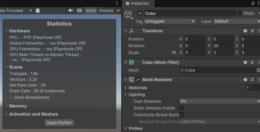Open Transform help reference icon

[x=245, y=31]
